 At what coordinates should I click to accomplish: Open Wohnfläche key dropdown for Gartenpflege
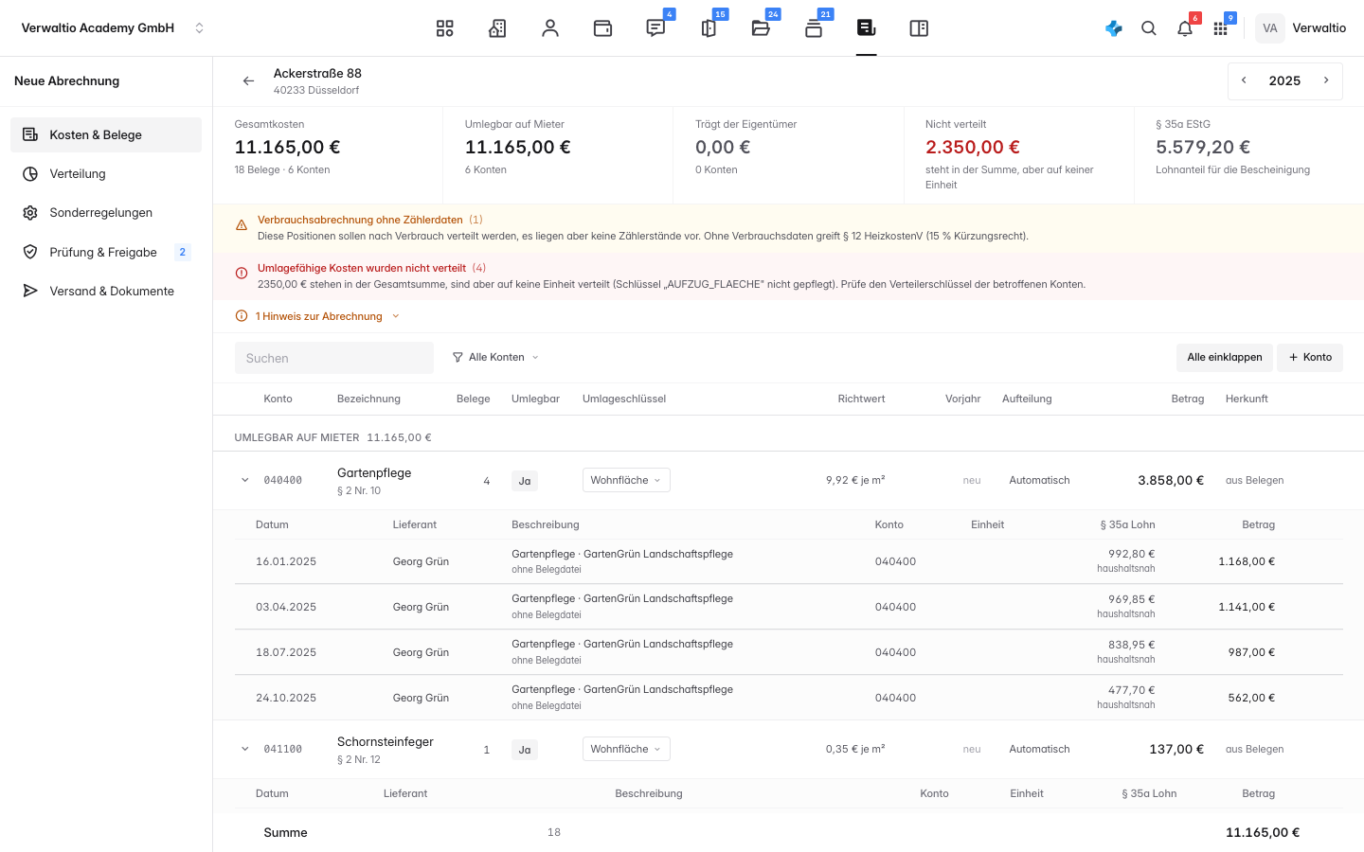pyautogui.click(x=626, y=480)
